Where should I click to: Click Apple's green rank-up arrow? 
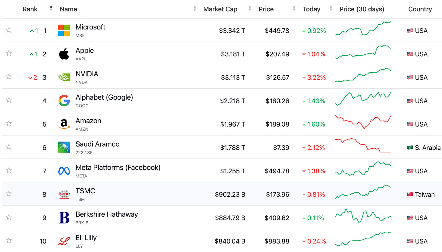point(31,54)
